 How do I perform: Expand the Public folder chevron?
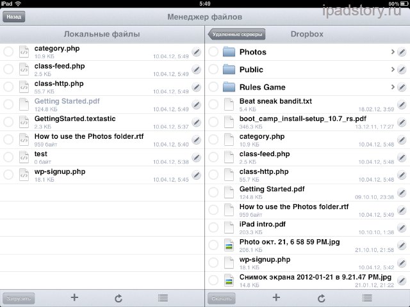tap(393, 70)
